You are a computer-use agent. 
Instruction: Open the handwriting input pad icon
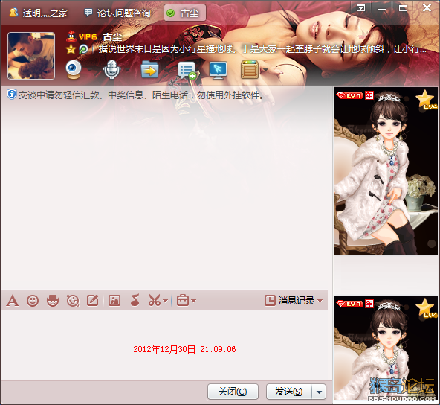tap(93, 301)
